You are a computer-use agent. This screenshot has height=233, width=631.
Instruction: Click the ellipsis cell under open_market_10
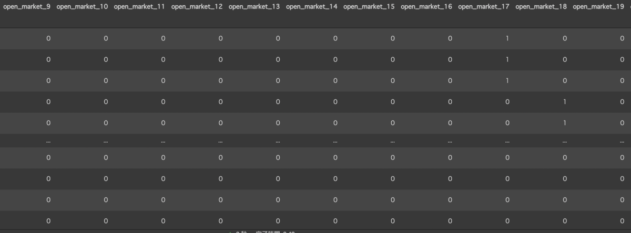(x=106, y=141)
